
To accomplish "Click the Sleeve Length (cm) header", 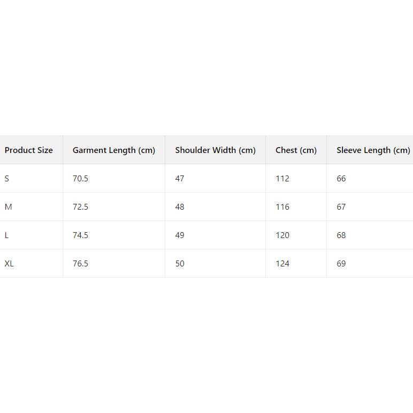I will click(x=373, y=150).
